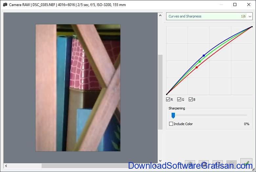Viewport: 256px width, 172px height.
Task: Open the Curves and Sharpness panel dropdown
Action: point(209,16)
